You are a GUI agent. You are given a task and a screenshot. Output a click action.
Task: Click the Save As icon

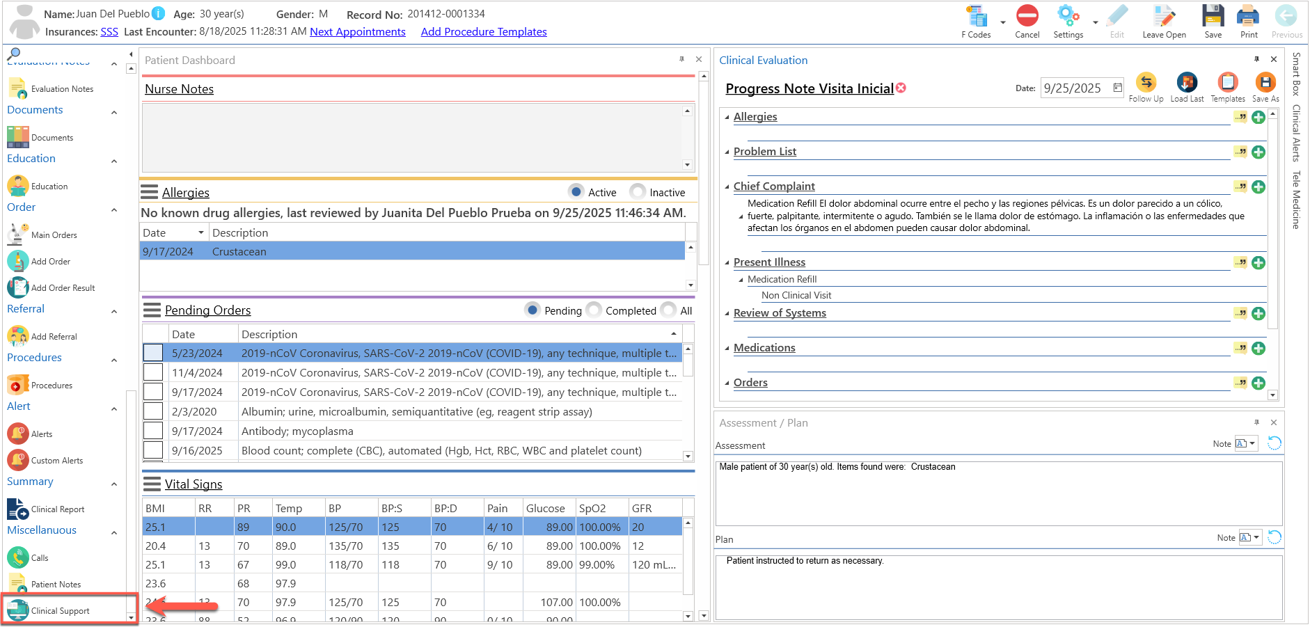tap(1265, 83)
